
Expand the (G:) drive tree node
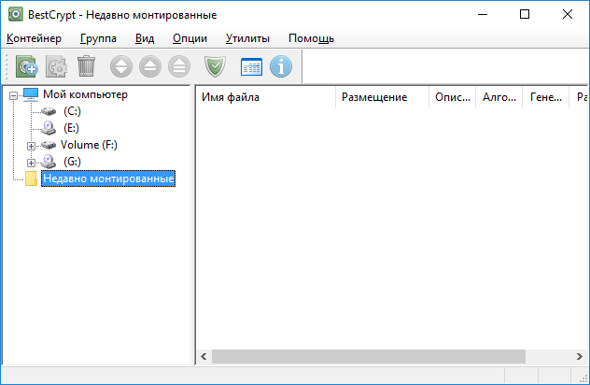pyautogui.click(x=31, y=162)
